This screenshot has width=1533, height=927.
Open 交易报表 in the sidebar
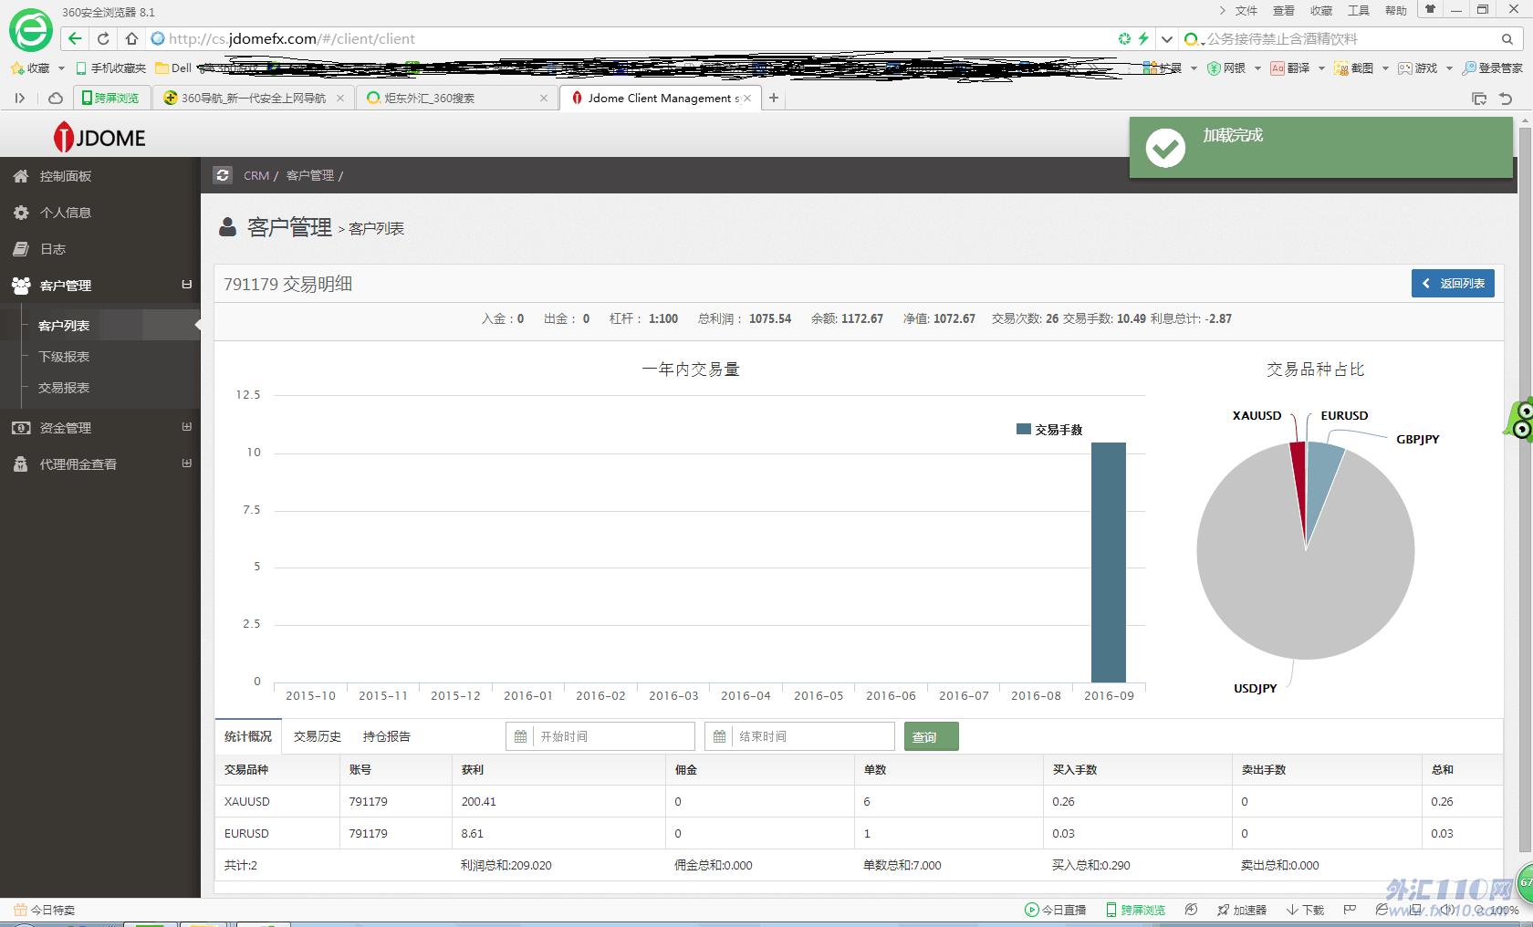tap(64, 388)
